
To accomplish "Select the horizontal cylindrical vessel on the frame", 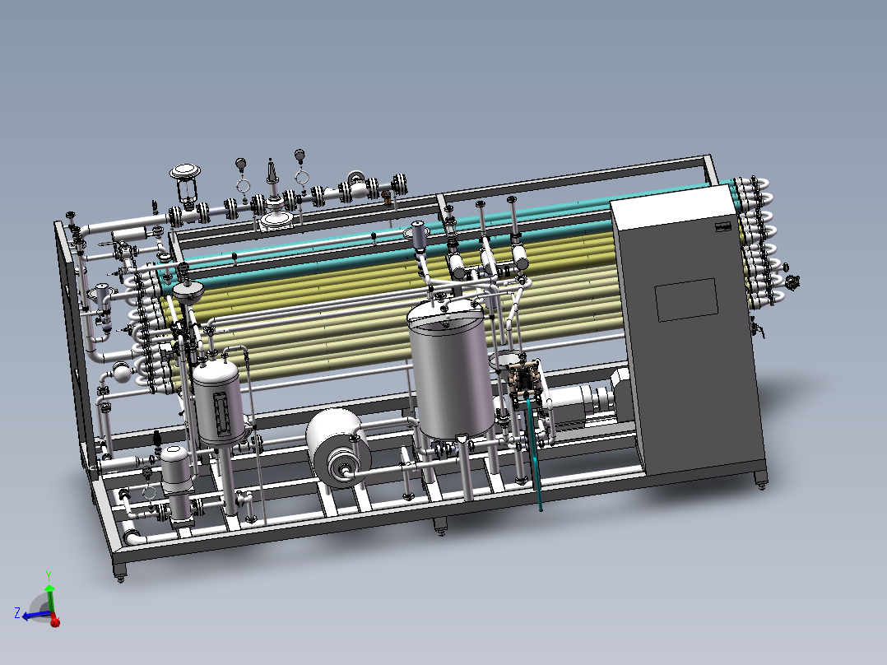I will point(338,447).
